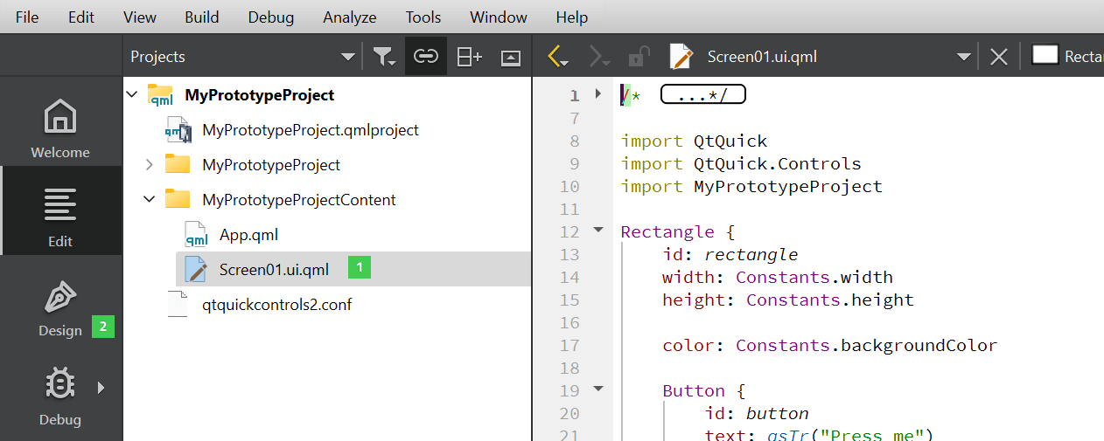
Task: Click the filter tree icon
Action: pyautogui.click(x=383, y=57)
